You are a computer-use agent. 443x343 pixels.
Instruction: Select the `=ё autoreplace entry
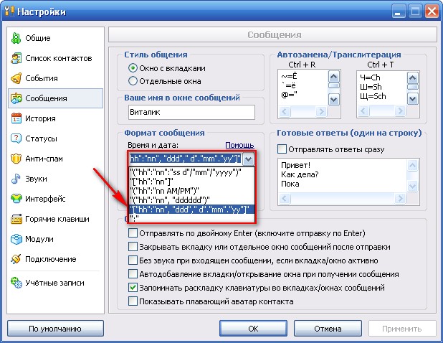coord(288,85)
